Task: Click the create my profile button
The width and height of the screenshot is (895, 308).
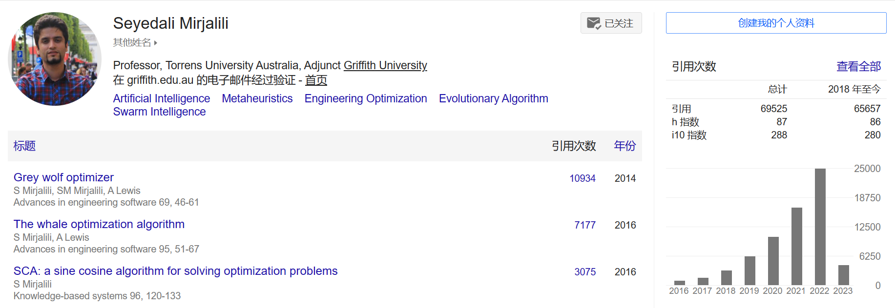Action: pos(776,23)
